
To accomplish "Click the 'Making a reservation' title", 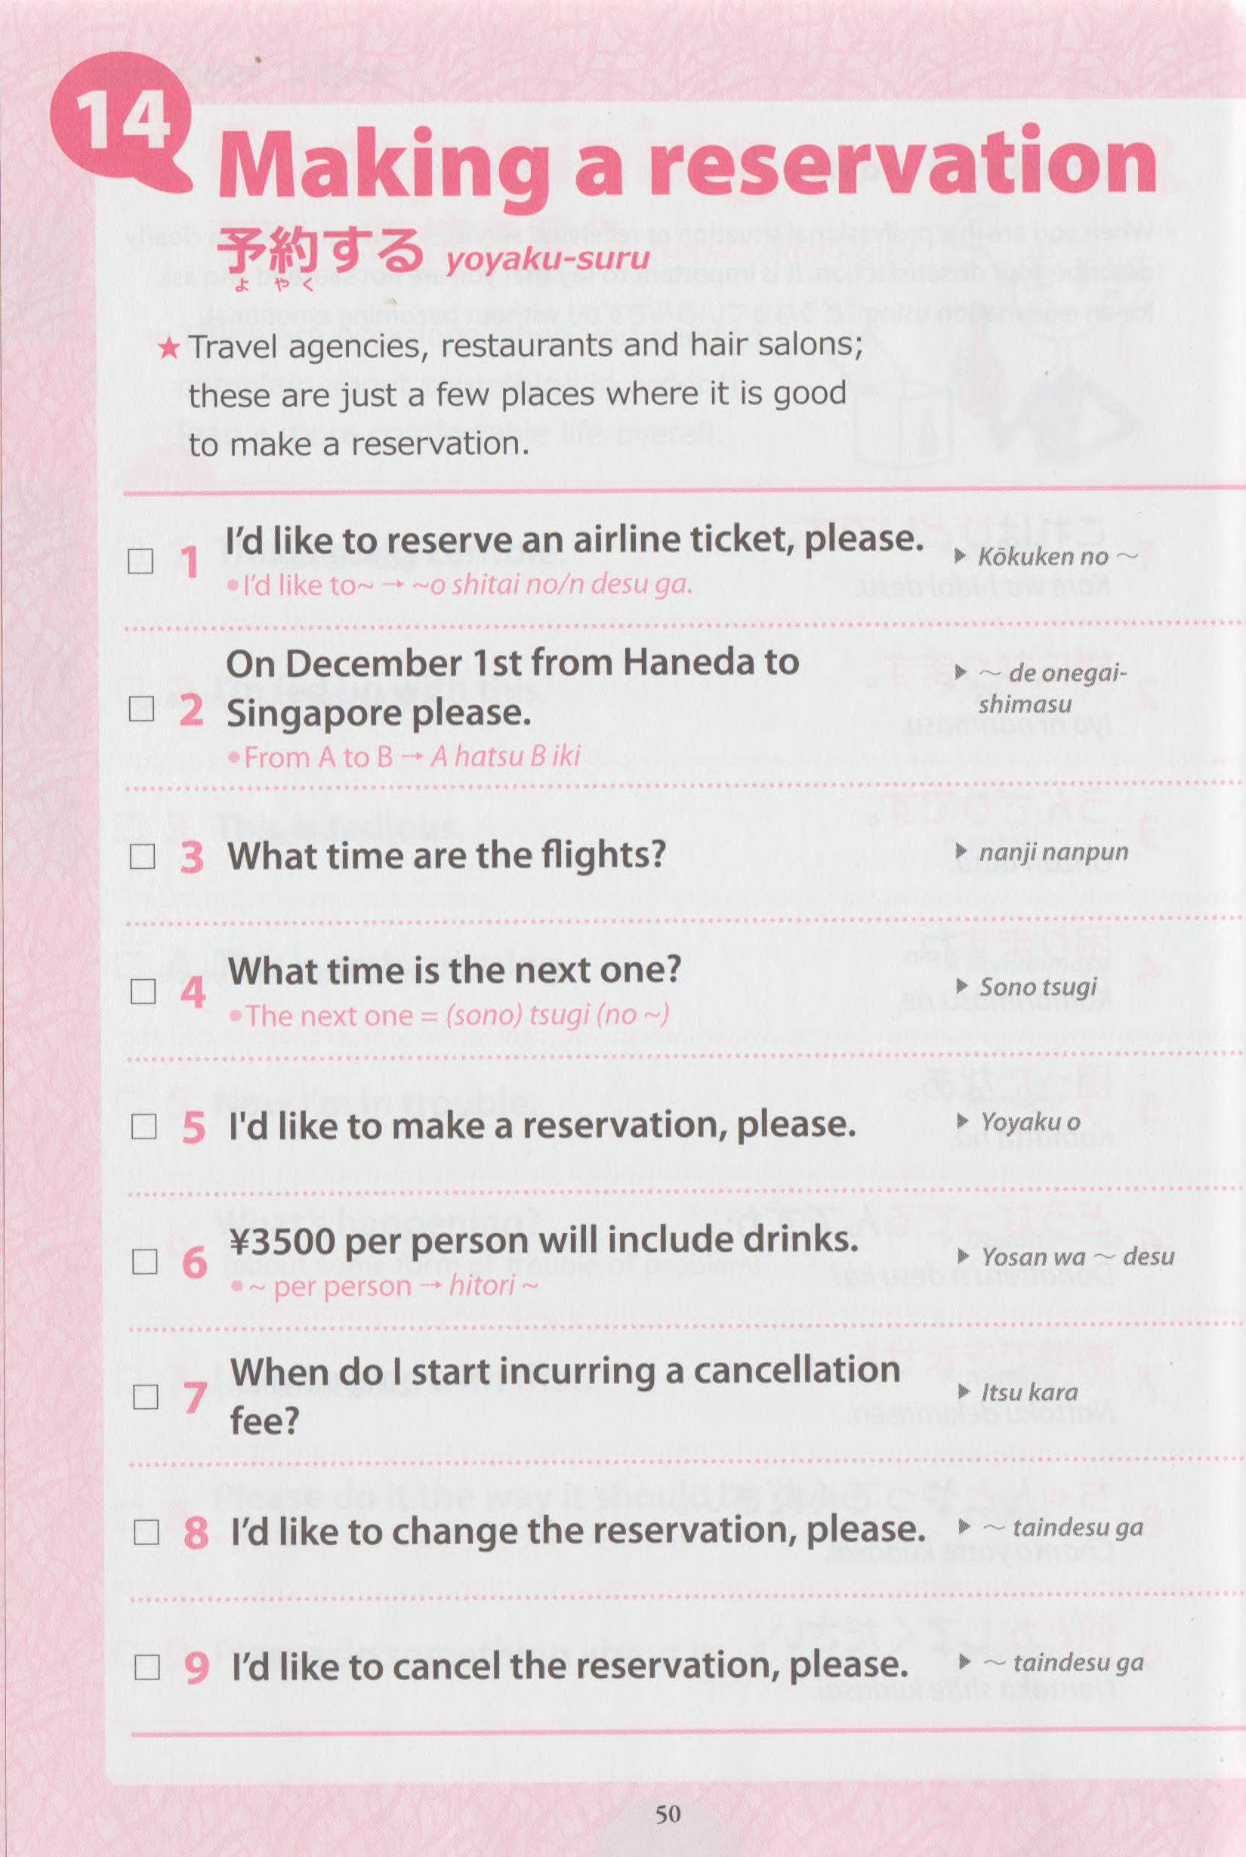I will [686, 163].
